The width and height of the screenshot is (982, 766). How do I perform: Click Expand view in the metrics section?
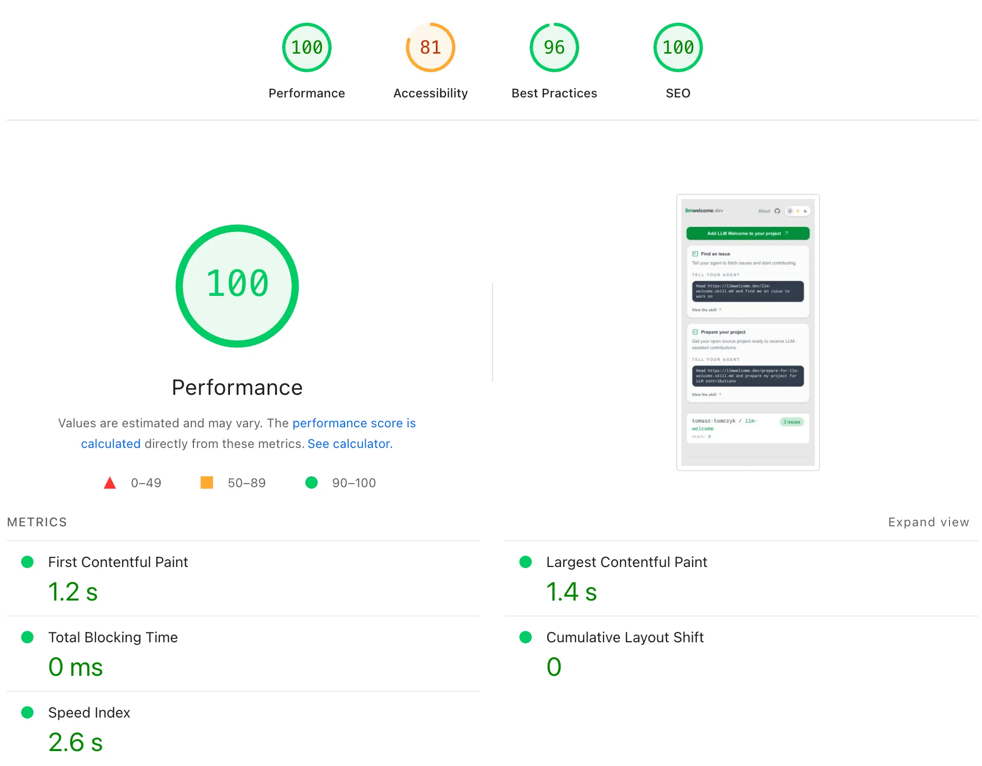(928, 522)
